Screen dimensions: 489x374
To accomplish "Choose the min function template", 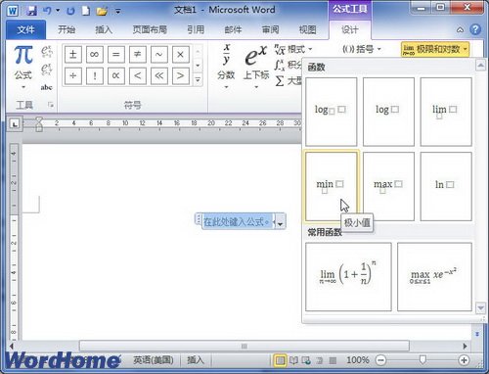I will coord(331,186).
